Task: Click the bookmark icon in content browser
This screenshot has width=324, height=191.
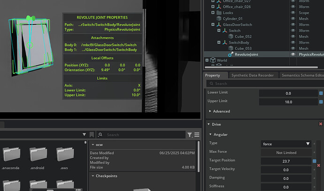Action: pos(92,135)
